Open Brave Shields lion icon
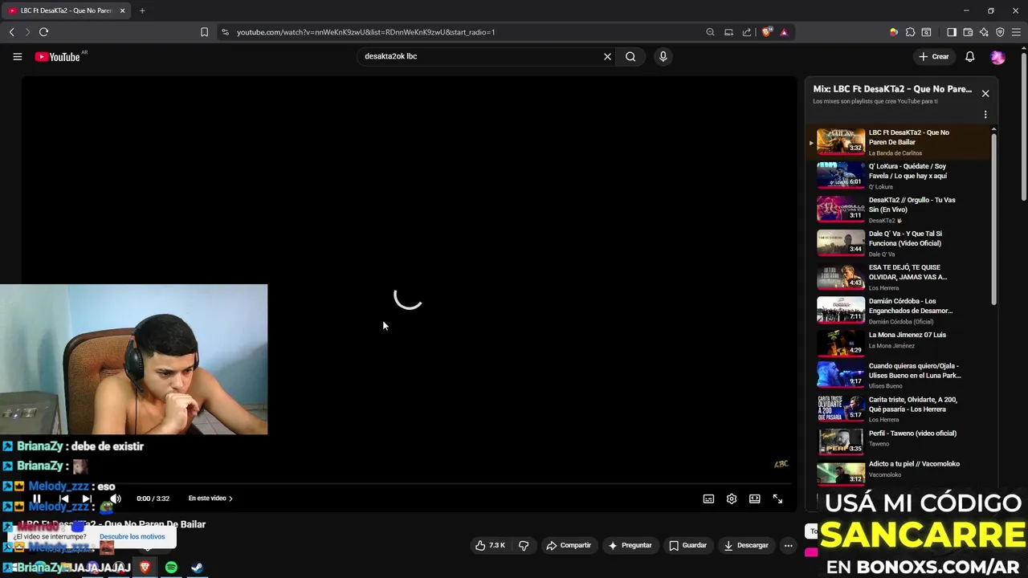Viewport: 1028px width, 578px height. (767, 32)
